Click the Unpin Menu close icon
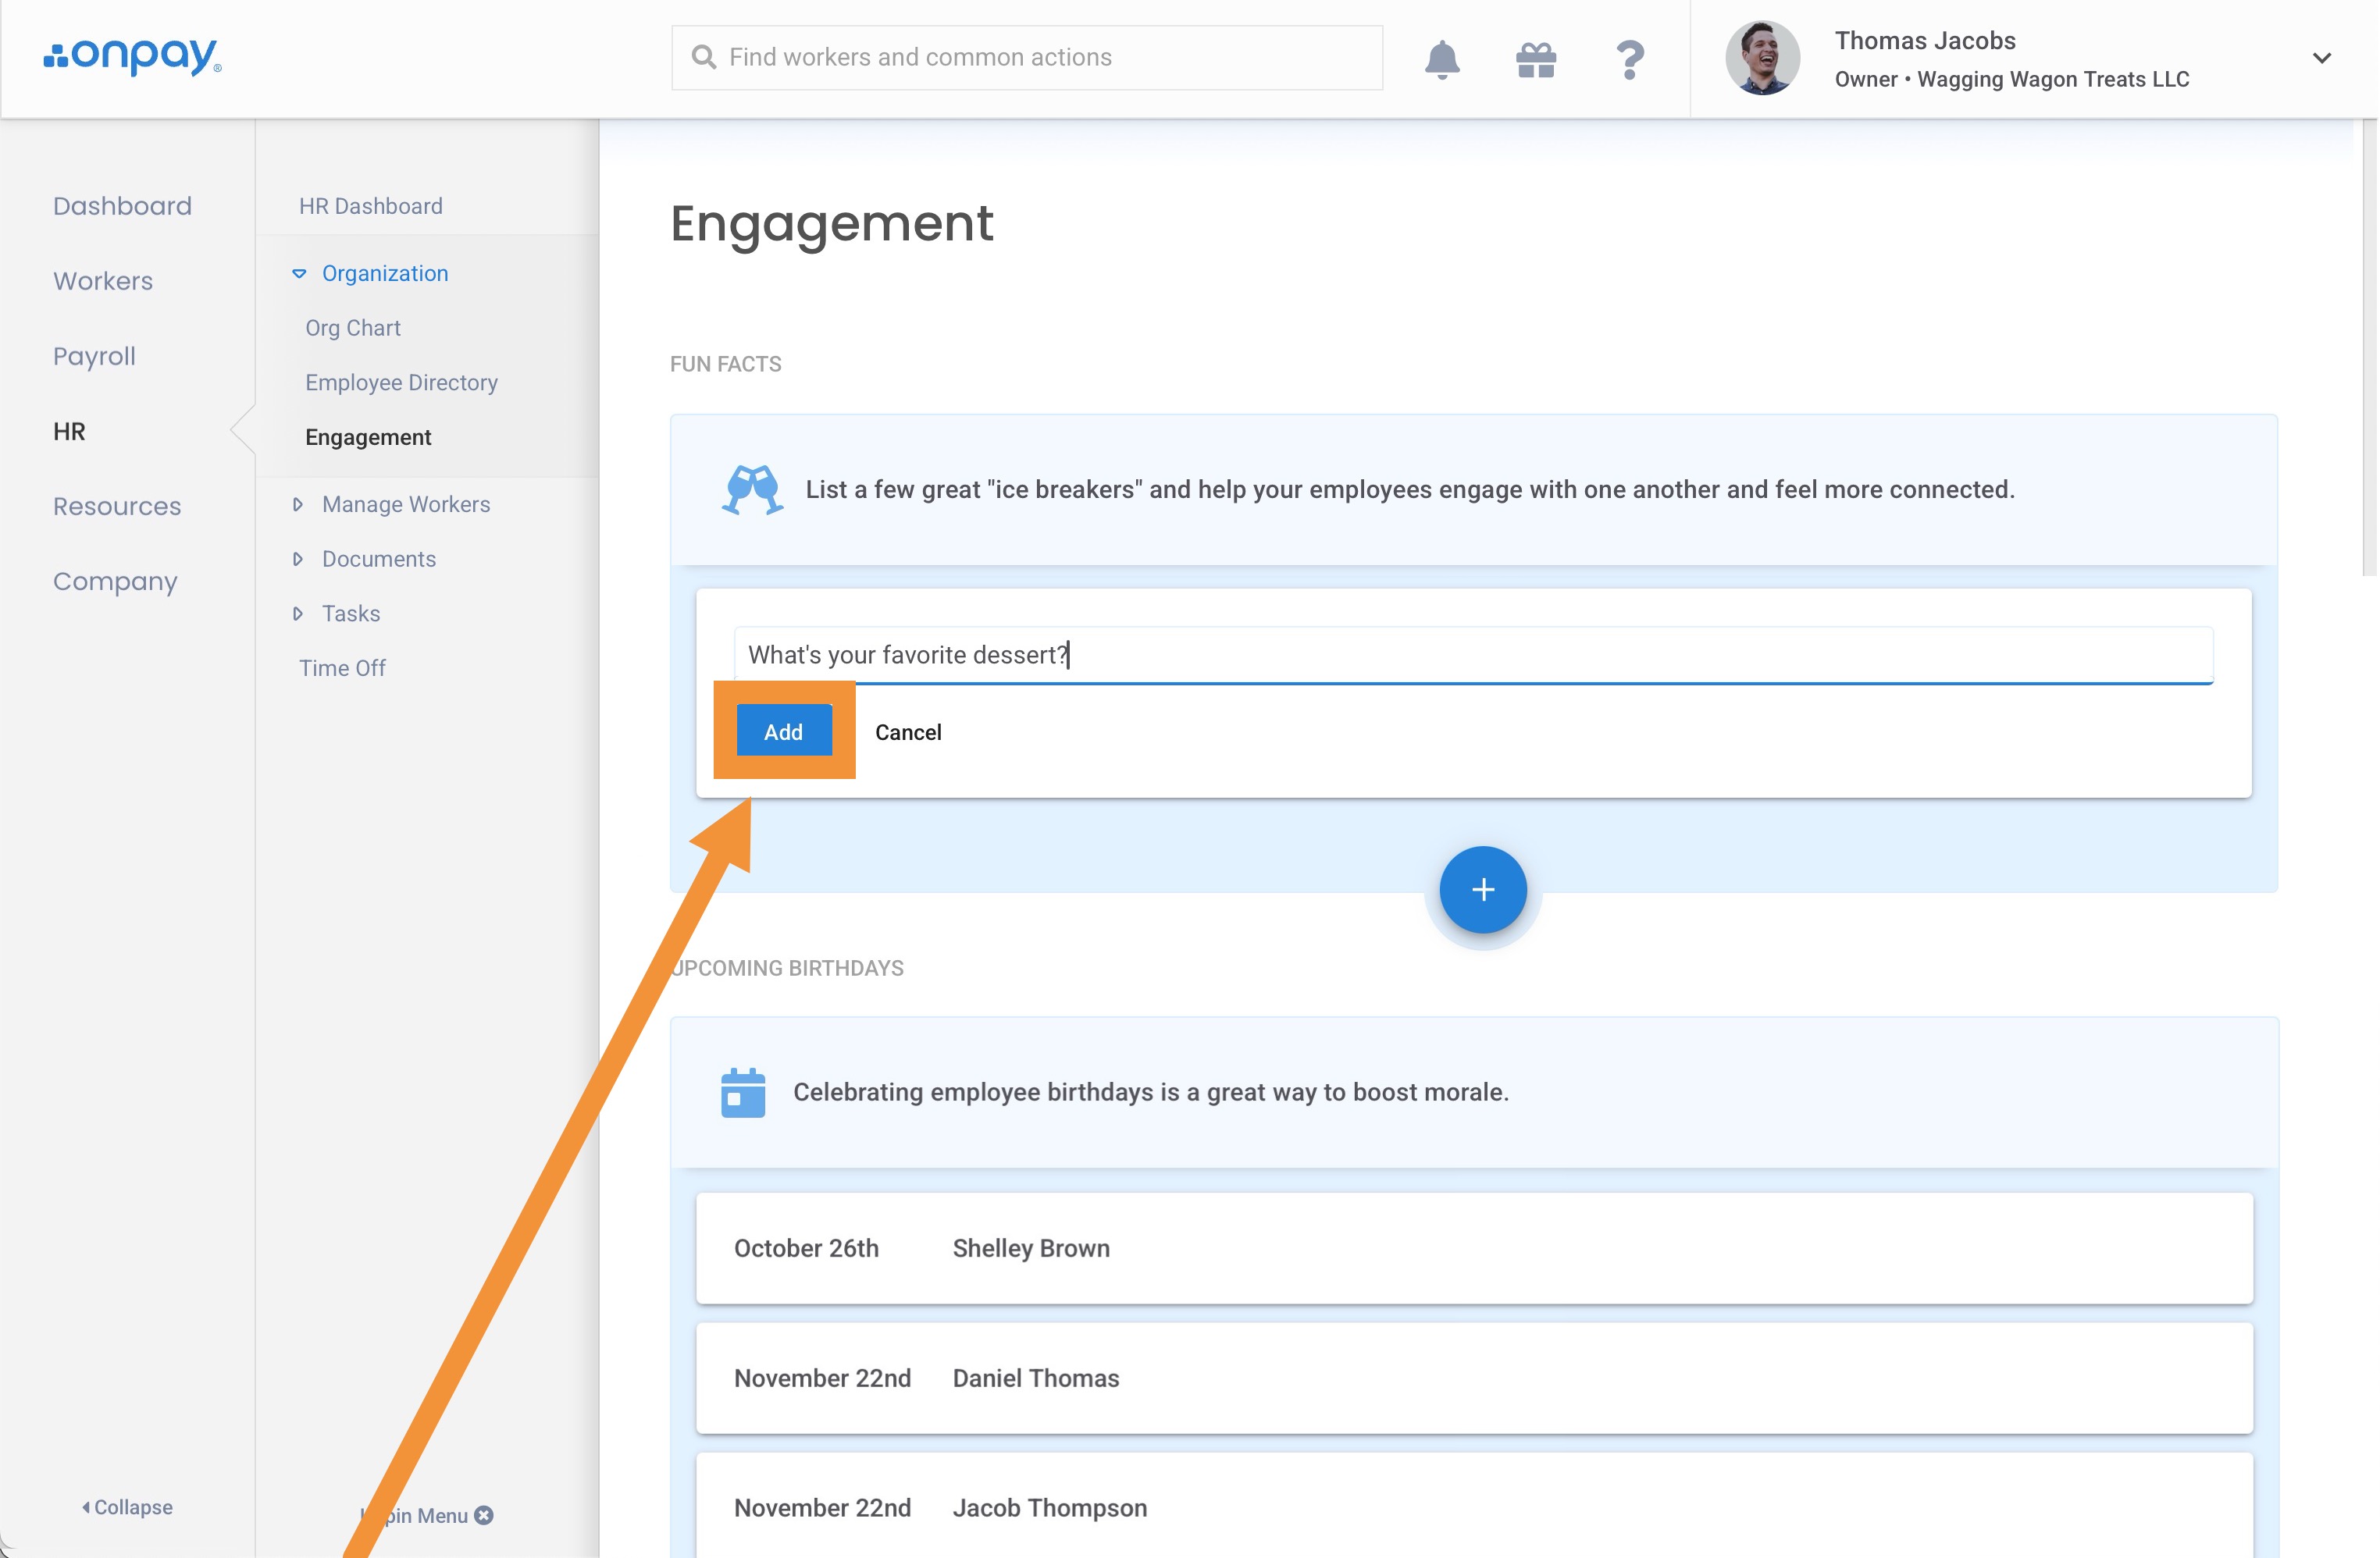This screenshot has height=1558, width=2380. pyautogui.click(x=484, y=1515)
